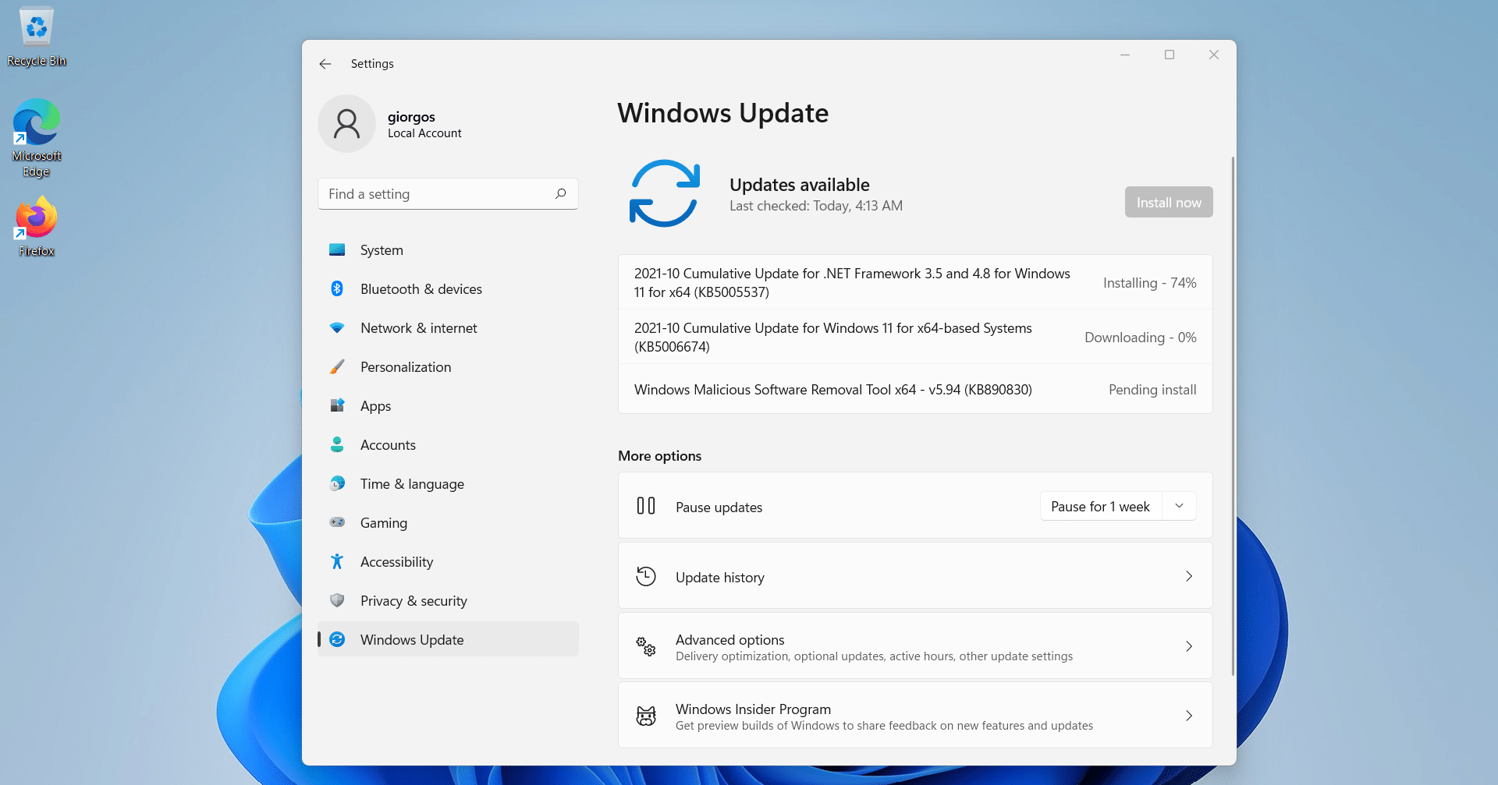Viewport: 1498px width, 785px height.
Task: Maximize the Settings window
Action: [x=1170, y=55]
